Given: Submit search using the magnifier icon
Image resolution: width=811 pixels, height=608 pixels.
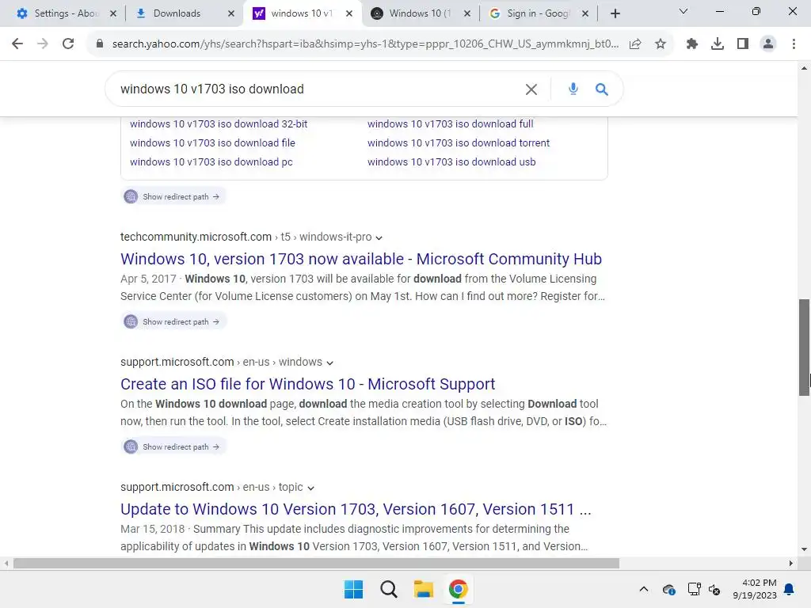Looking at the screenshot, I should coord(602,89).
